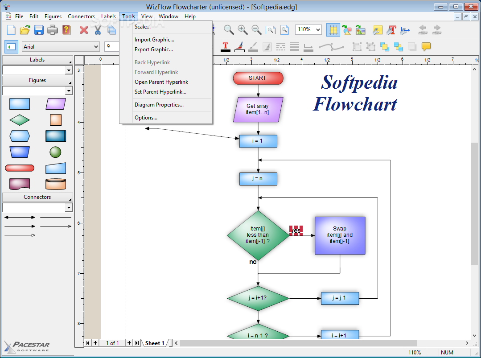
Task: Click the fill color paintbrush icon
Action: (239, 47)
